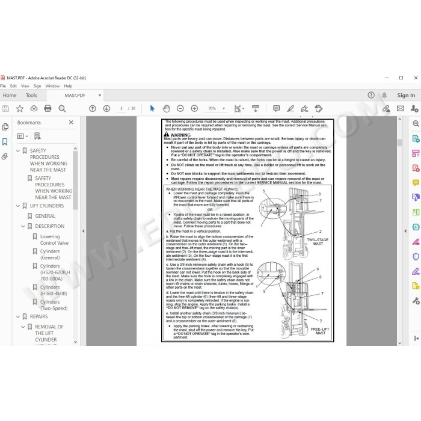The width and height of the screenshot is (421, 421).
Task: Add a sticky note comment
Action: [x=276, y=108]
